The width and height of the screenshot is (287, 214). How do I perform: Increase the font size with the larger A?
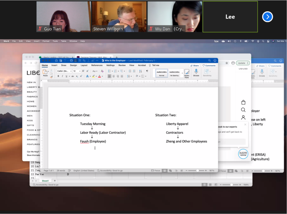(x=83, y=71)
